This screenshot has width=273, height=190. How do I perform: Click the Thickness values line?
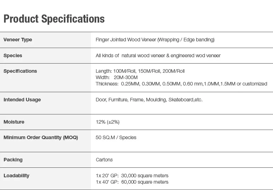pyautogui.click(x=181, y=84)
